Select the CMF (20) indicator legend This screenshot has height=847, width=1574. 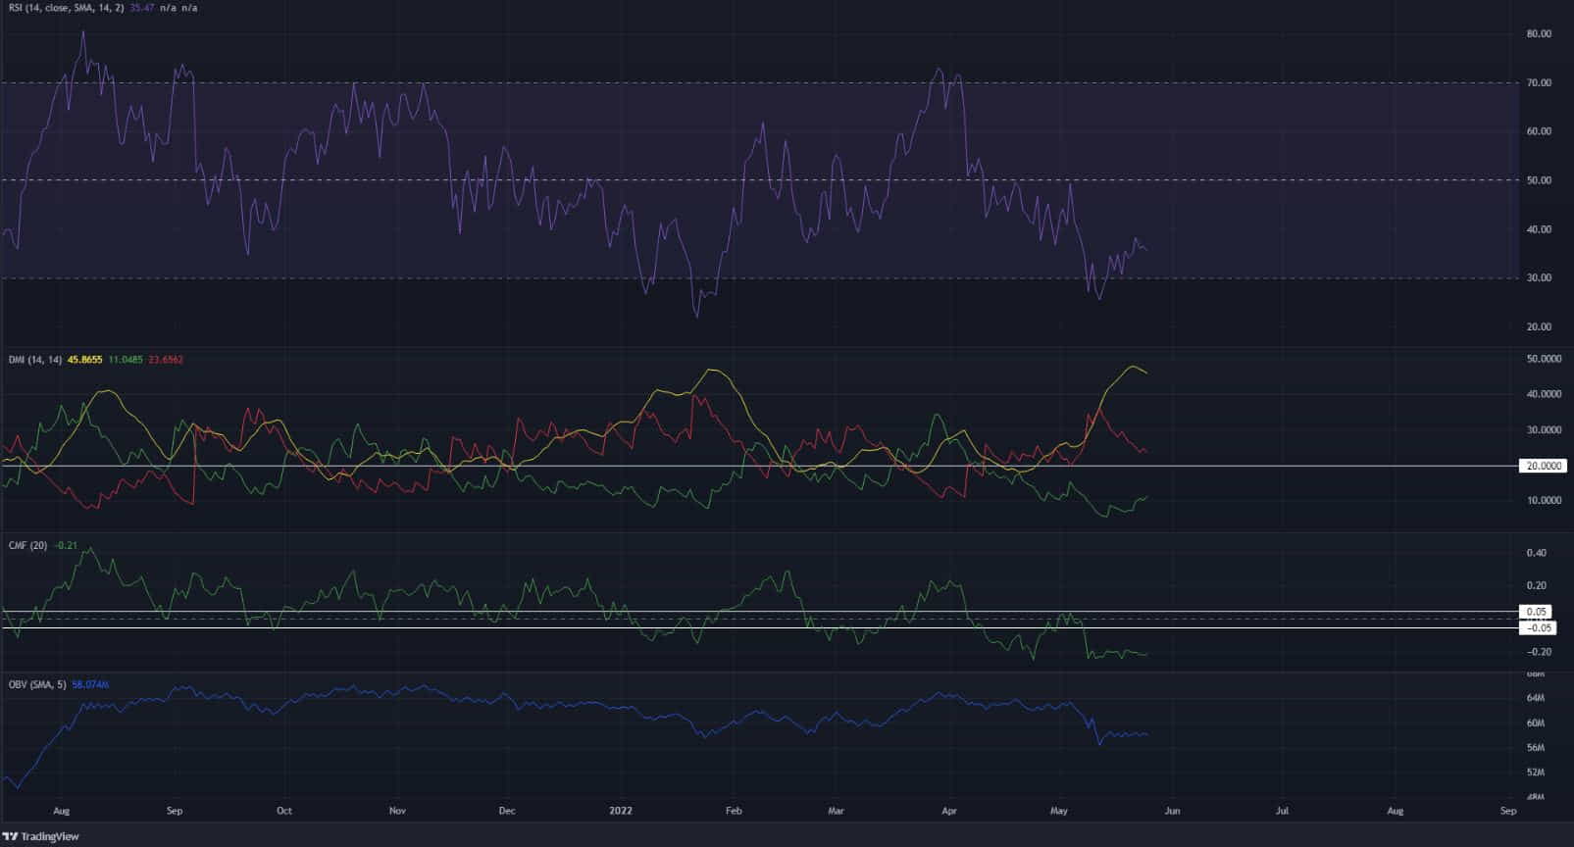pyautogui.click(x=27, y=545)
